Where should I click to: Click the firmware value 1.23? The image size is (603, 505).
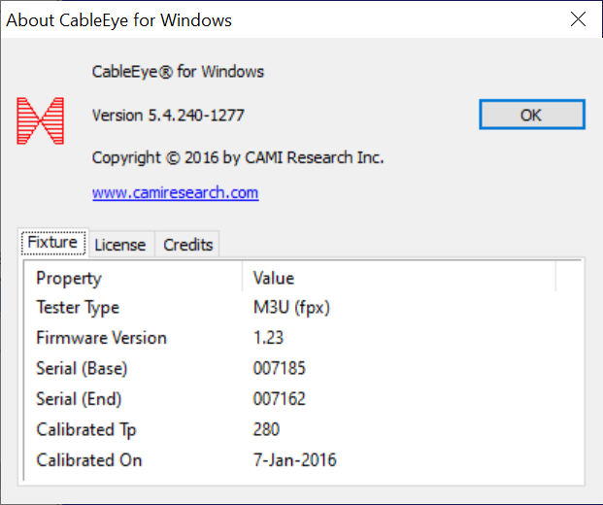[x=269, y=338]
